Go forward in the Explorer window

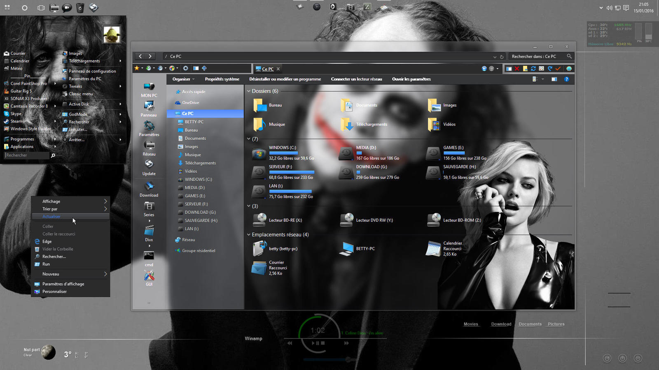click(x=150, y=56)
